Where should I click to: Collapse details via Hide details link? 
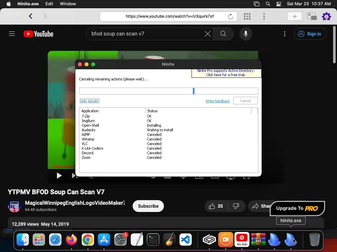point(89,101)
